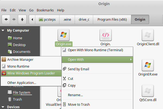The image size is (163, 109).
Task: Open the View menu
Action: tap(22, 10)
